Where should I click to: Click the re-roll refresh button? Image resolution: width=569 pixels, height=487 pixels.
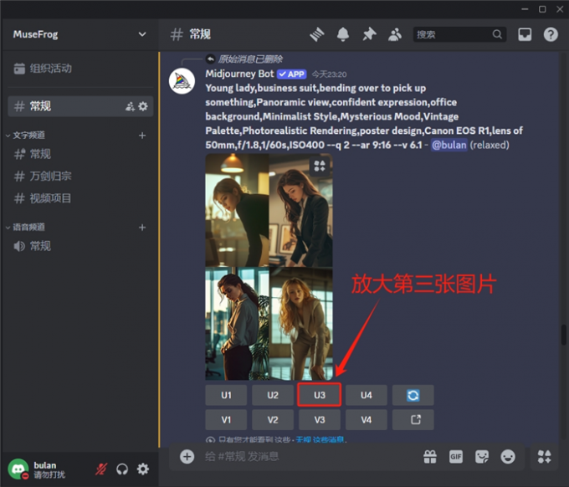coord(413,395)
